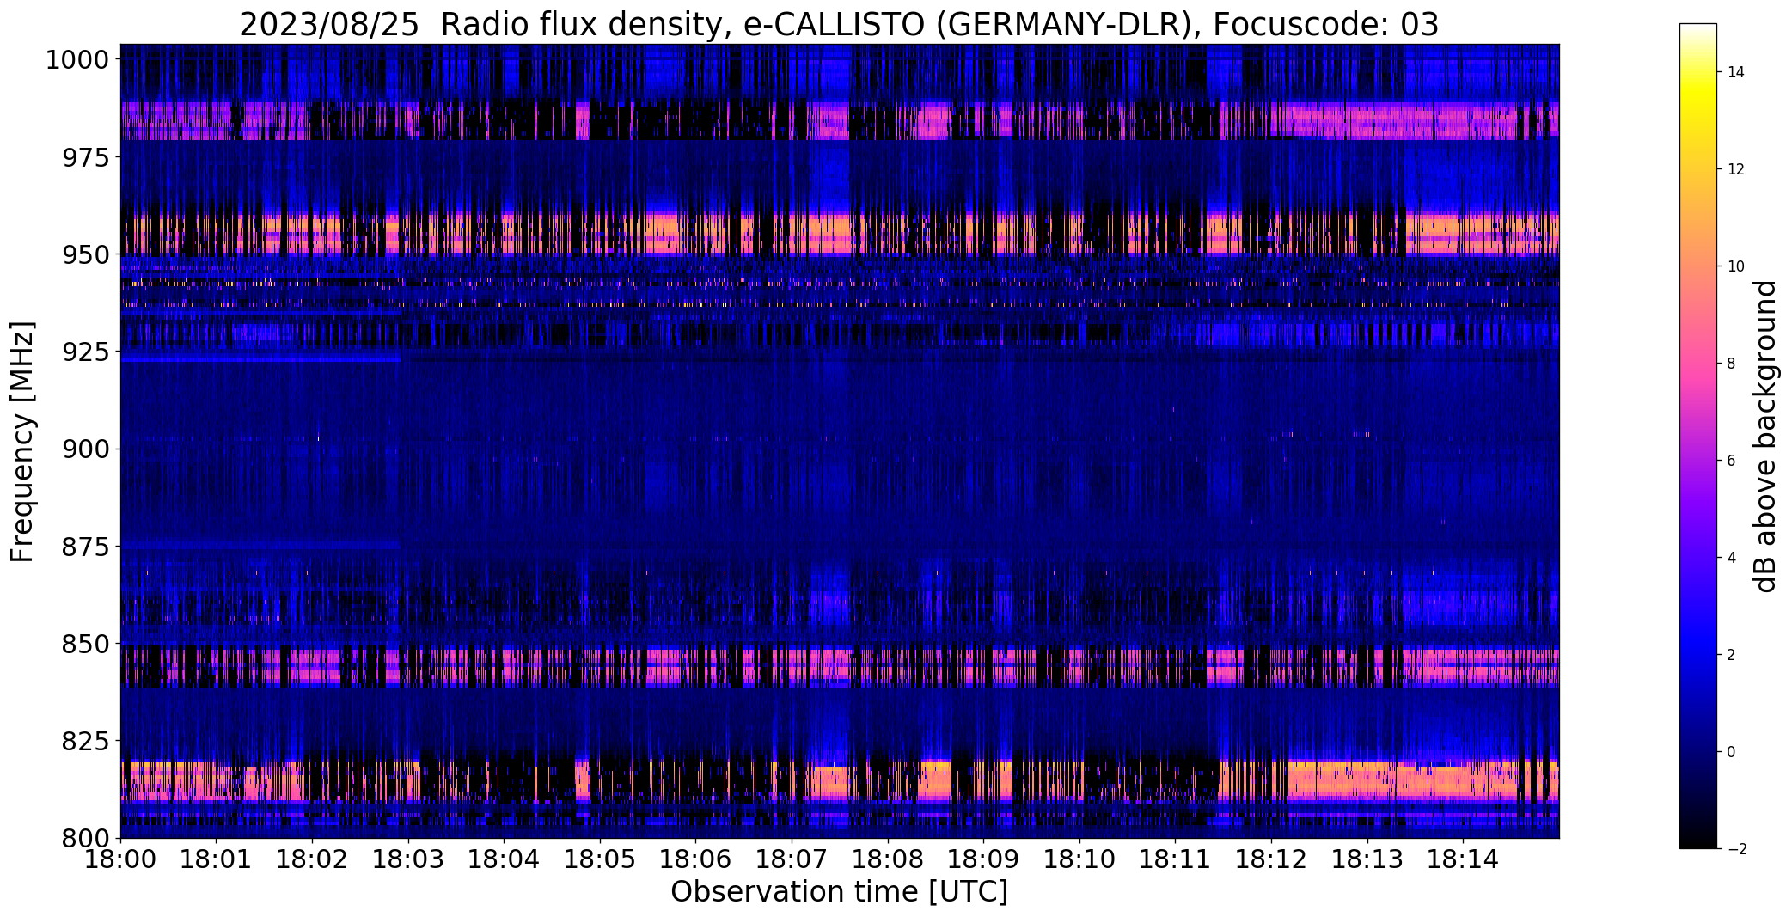The height and width of the screenshot is (917, 1792).
Task: Click the 18:07 time tick label
Action: click(x=792, y=859)
